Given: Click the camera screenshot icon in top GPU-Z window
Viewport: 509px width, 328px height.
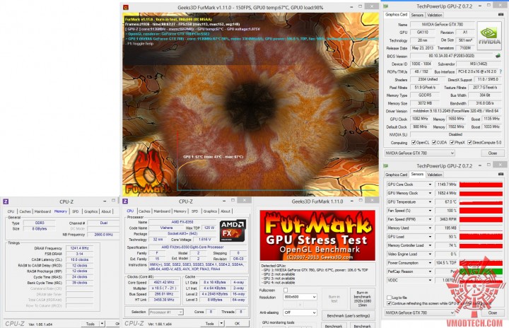Looking at the screenshot, I should pyautogui.click(x=501, y=15).
